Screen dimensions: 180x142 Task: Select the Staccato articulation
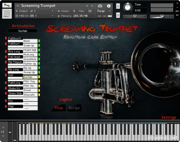30,95
